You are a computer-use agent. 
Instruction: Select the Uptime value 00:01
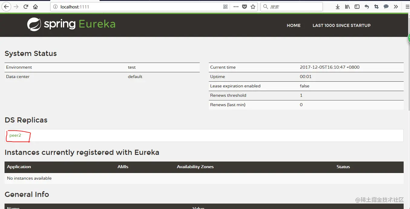tap(306, 77)
